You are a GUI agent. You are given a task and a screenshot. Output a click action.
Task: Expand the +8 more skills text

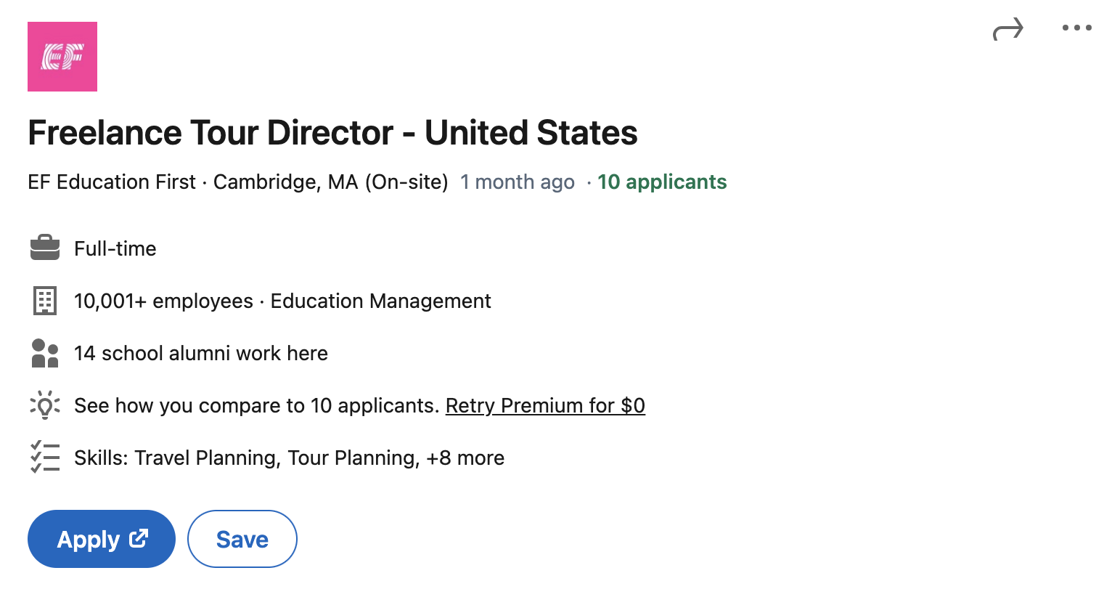tap(465, 458)
